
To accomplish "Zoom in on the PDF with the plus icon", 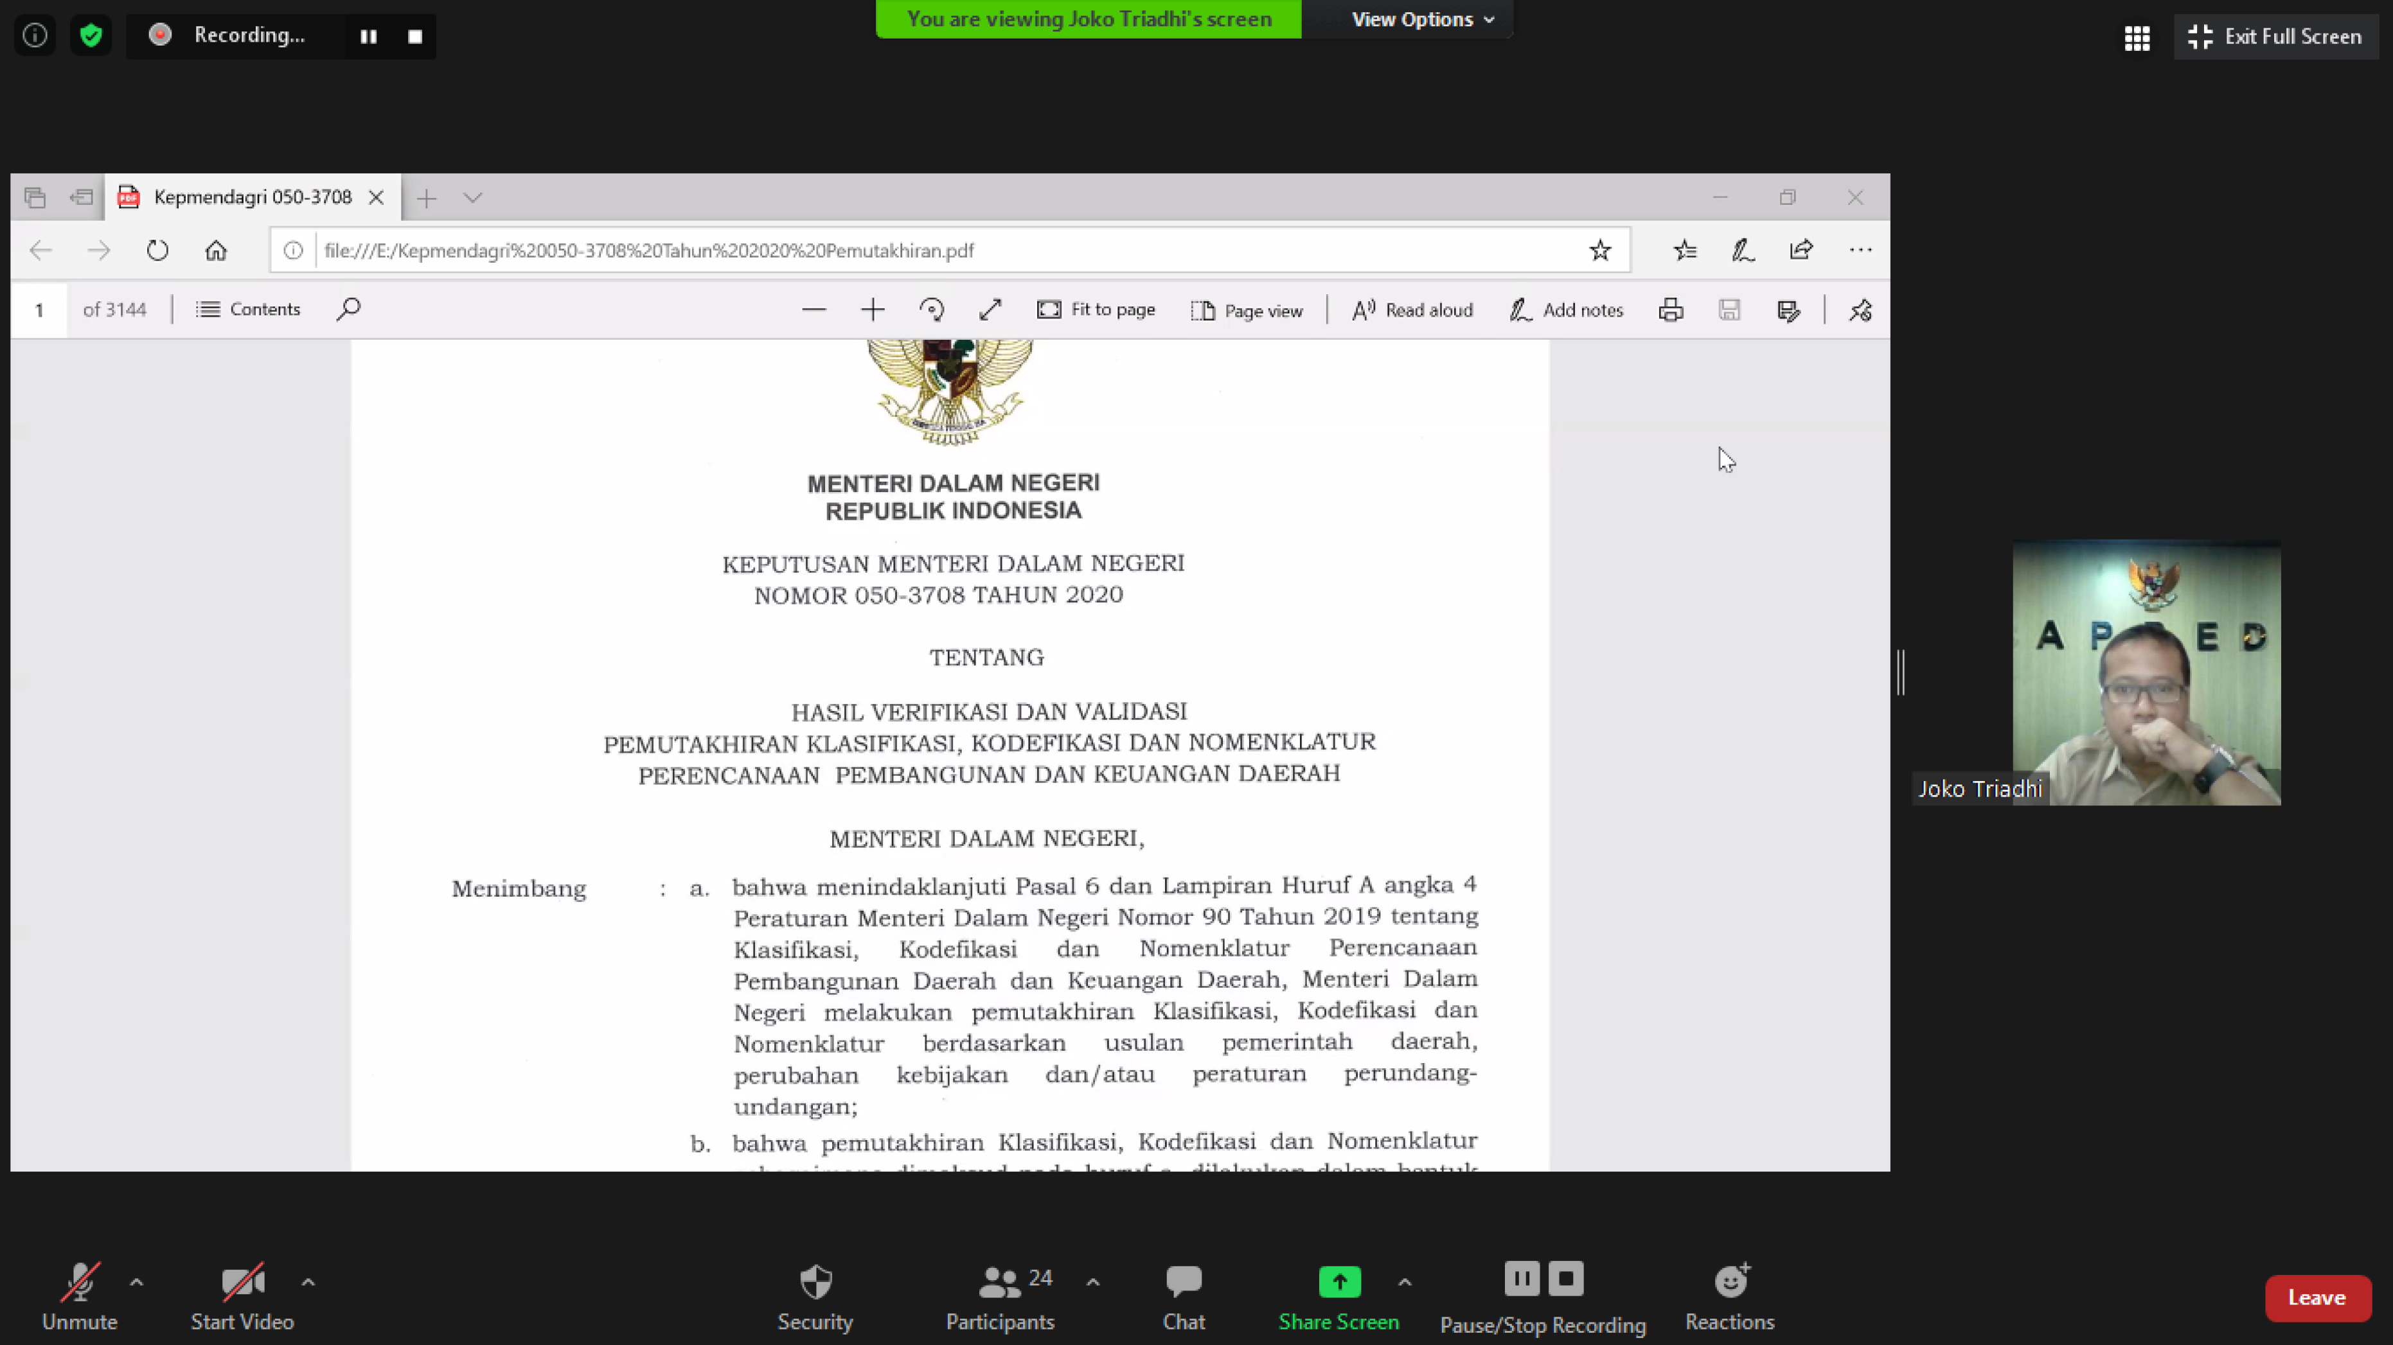I will click(x=872, y=310).
